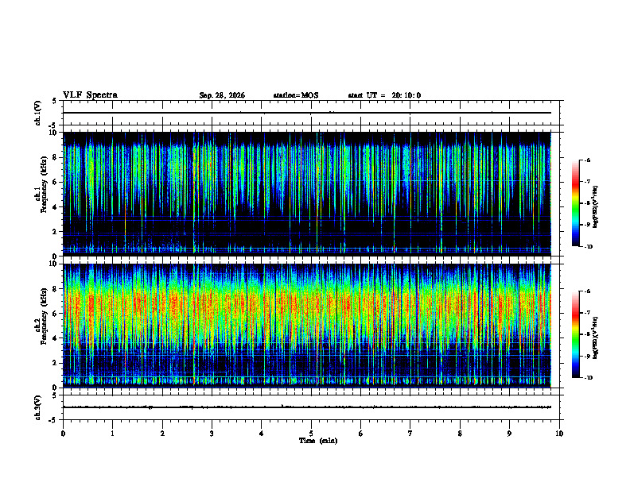
Task: Click the 5 minute tick label
Action: (x=311, y=434)
